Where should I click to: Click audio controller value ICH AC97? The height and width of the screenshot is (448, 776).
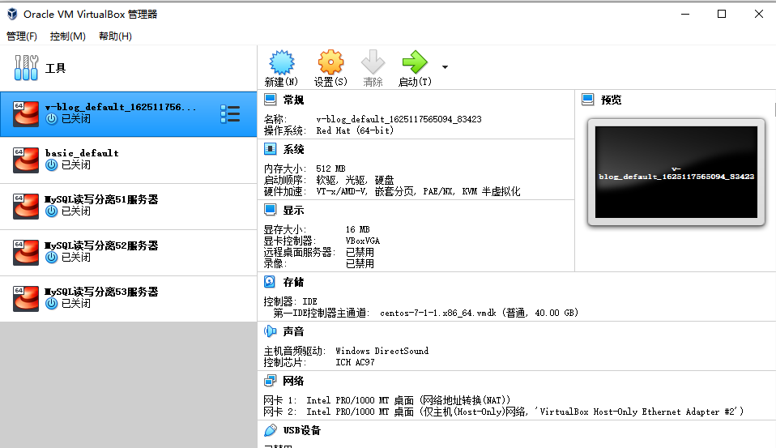[355, 362]
